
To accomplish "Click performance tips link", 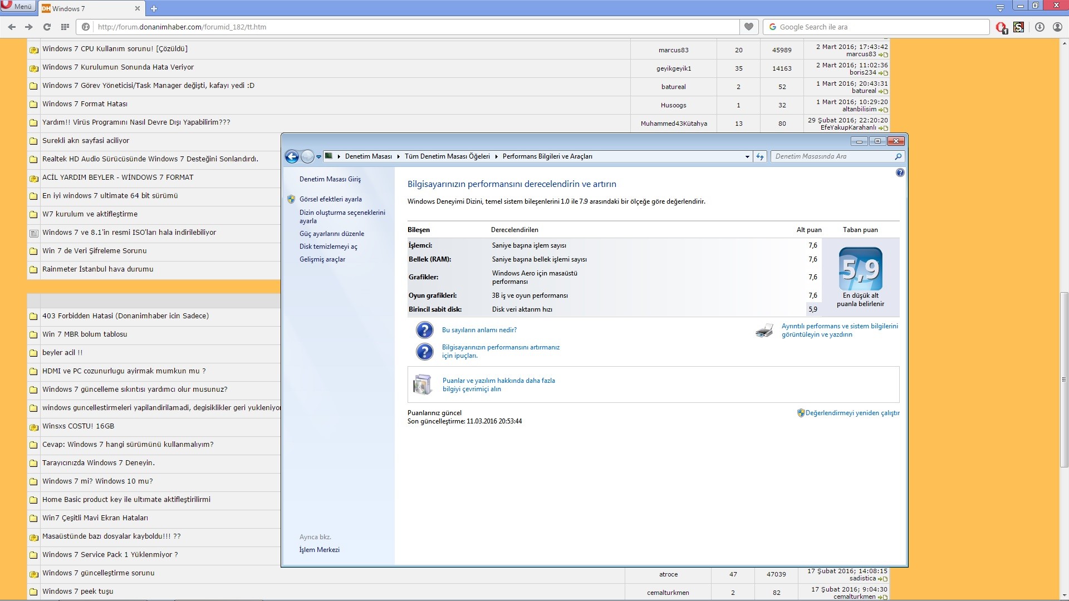I will [501, 351].
